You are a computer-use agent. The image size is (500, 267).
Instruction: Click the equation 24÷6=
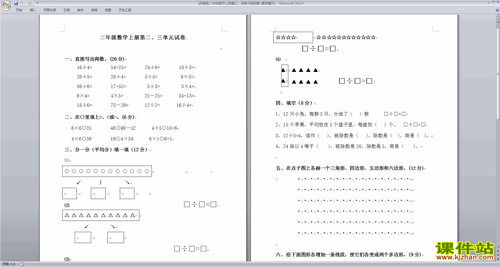point(152,67)
